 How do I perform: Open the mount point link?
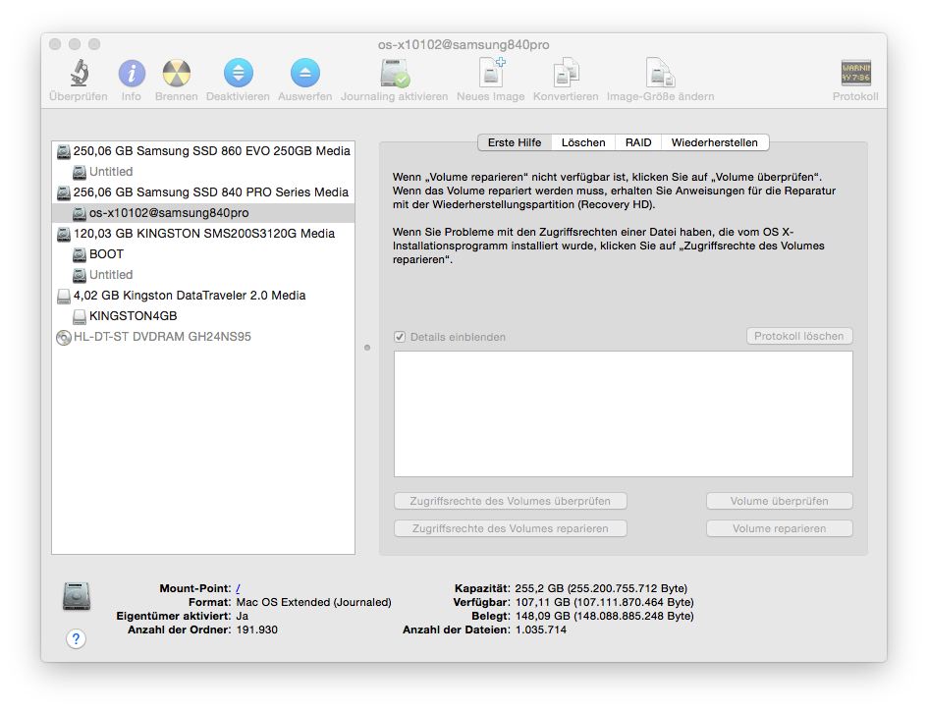pyautogui.click(x=239, y=588)
